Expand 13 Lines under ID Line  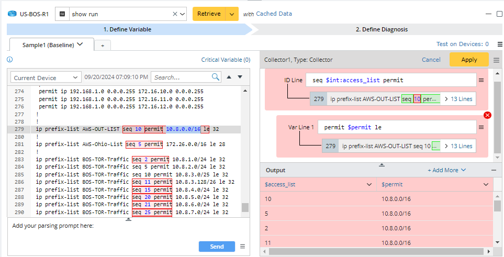458,99
